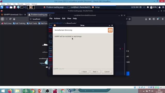Open file manager from Kali panel

[11, 7]
